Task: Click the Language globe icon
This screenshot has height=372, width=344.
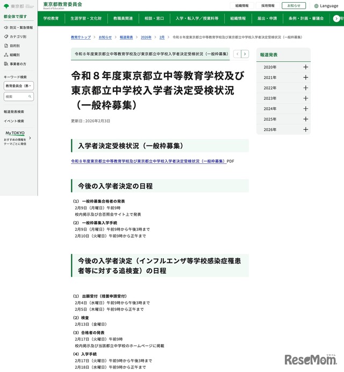Action: (x=316, y=6)
